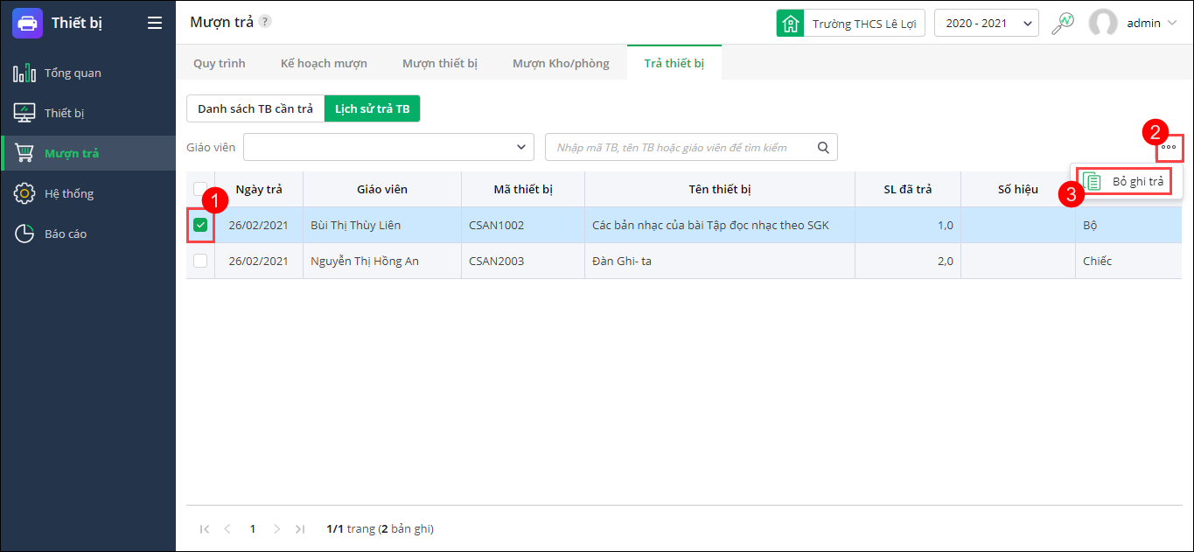Open Thiết bị in the sidebar
Screen dimensions: 1194x552
[x=88, y=113]
